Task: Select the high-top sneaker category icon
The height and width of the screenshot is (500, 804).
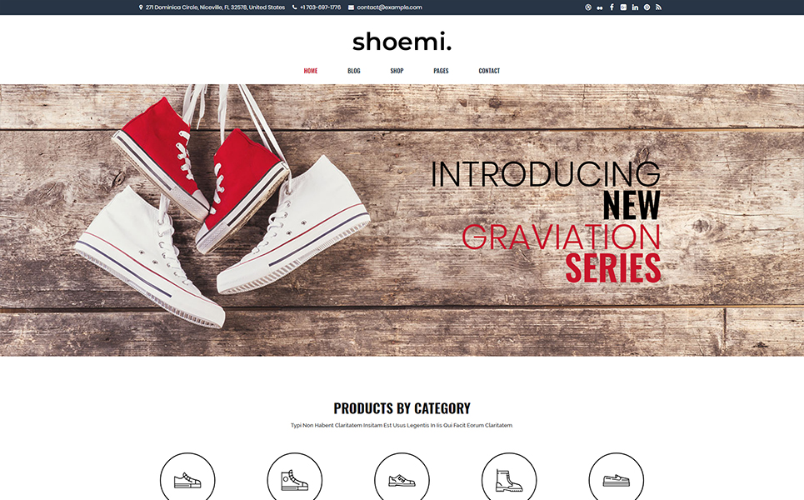Action: [x=295, y=477]
